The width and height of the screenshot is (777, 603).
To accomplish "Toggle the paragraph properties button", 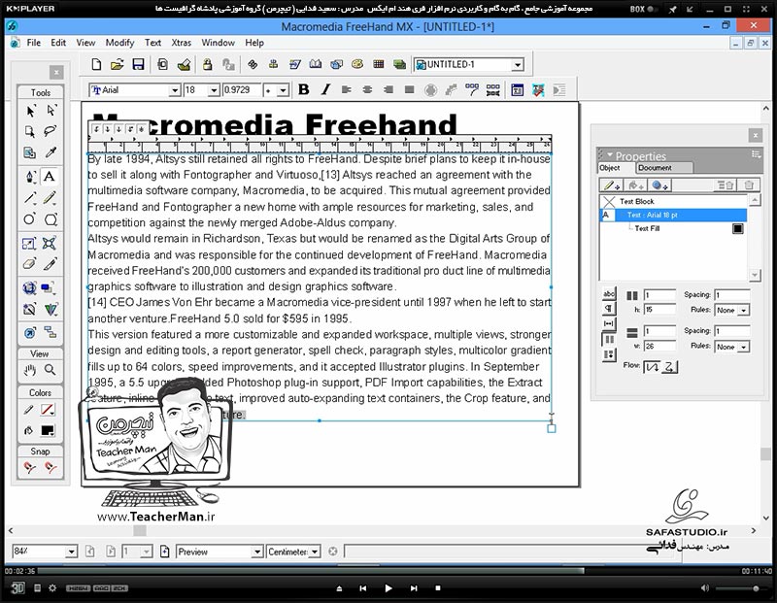I will click(x=609, y=309).
